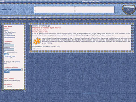Viewport: 136px width, 102px height.
Task: Click the Welcome to the Frontpage heading
Action: [41, 26]
